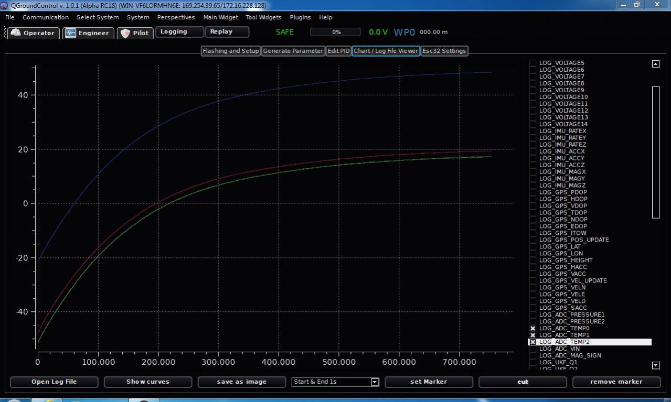The height and width of the screenshot is (402, 671).
Task: Open the Communication menu
Action: tap(46, 17)
